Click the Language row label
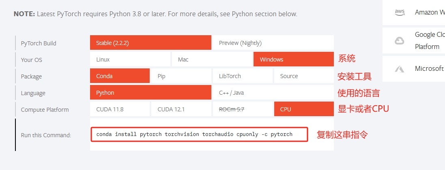Viewport: 445px width, 170px height. click(x=33, y=93)
